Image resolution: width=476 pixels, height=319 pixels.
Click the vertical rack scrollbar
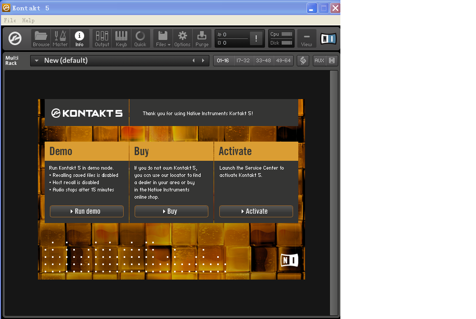coord(334,192)
